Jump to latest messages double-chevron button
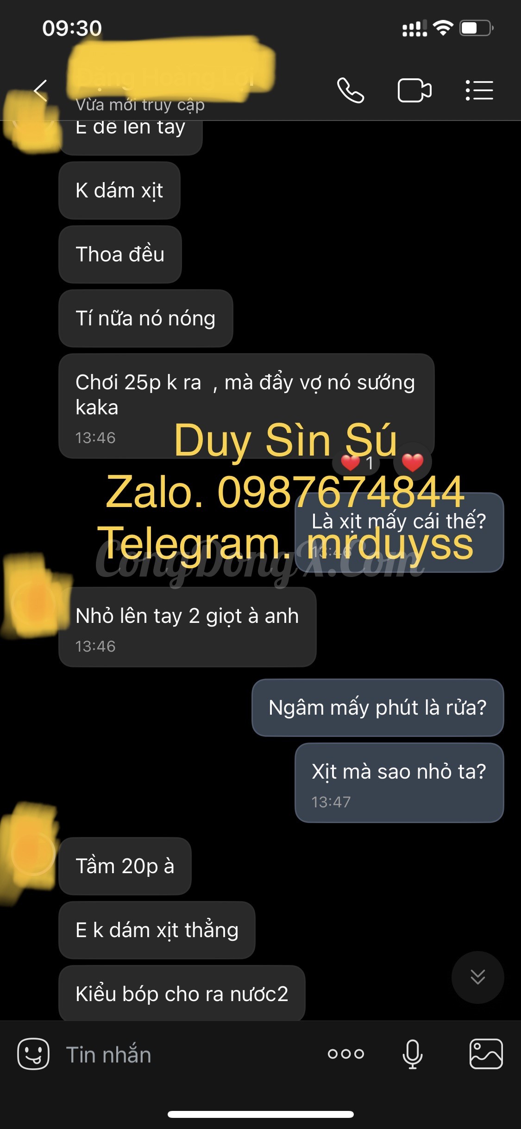The image size is (521, 1129). 478,977
